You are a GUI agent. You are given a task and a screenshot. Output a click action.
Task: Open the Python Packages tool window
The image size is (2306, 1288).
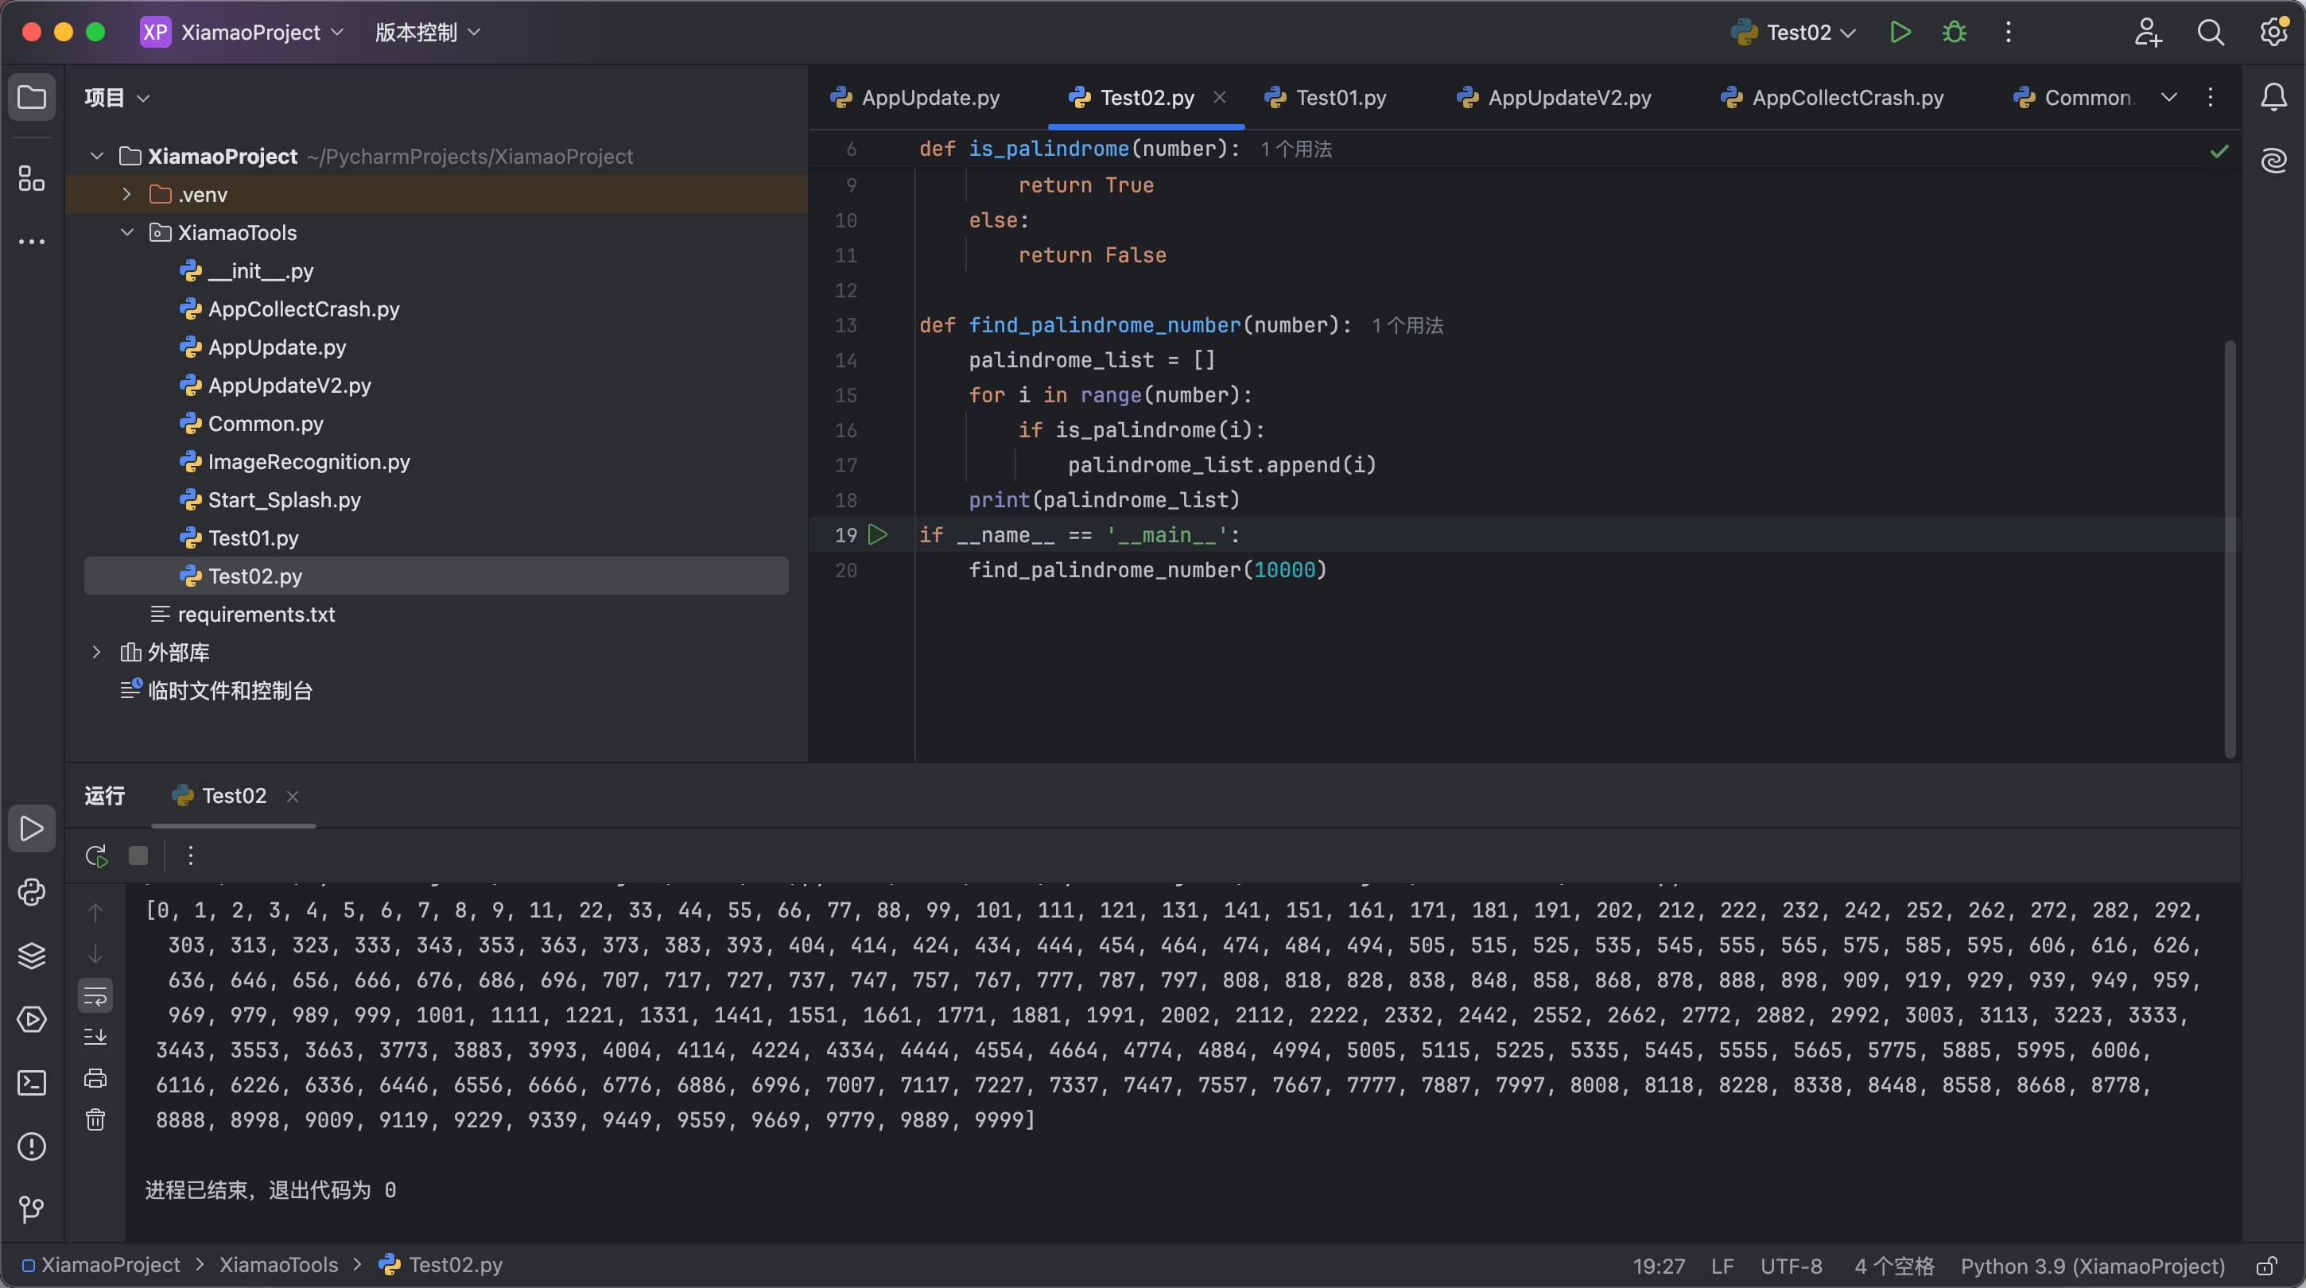pyautogui.click(x=31, y=956)
